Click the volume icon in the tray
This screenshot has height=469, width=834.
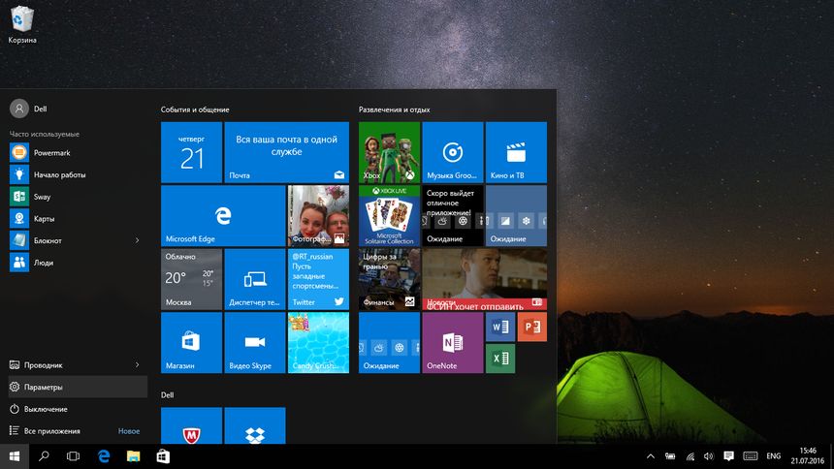[709, 455]
